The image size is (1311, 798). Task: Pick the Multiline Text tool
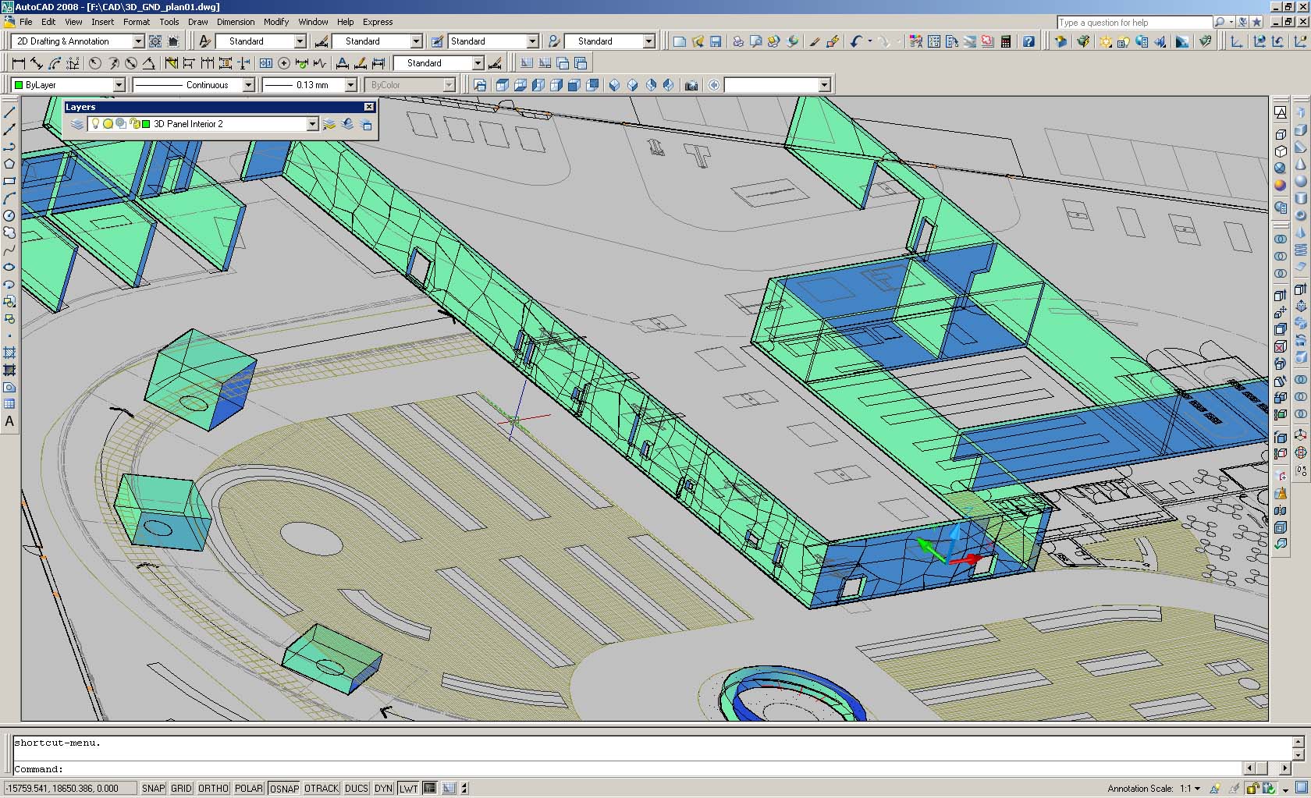(x=9, y=421)
